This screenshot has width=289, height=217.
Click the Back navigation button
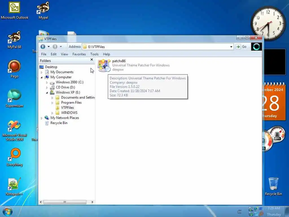(x=43, y=47)
